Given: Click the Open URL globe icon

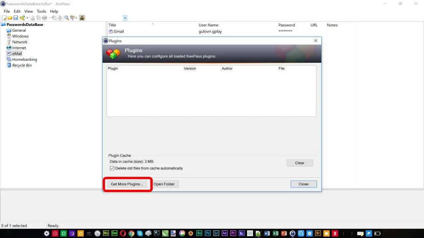Looking at the screenshot, I should [x=44, y=18].
